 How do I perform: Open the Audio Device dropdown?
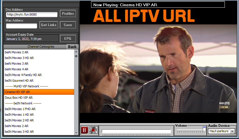coord(221,131)
